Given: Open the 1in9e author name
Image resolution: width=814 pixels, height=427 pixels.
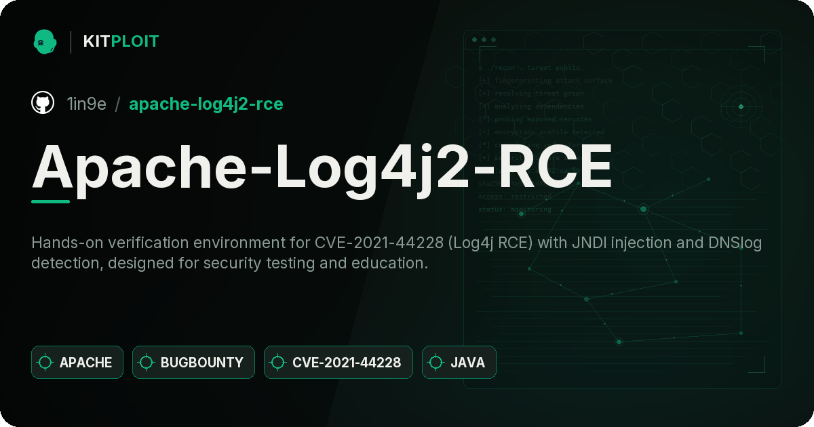Looking at the screenshot, I should (86, 104).
